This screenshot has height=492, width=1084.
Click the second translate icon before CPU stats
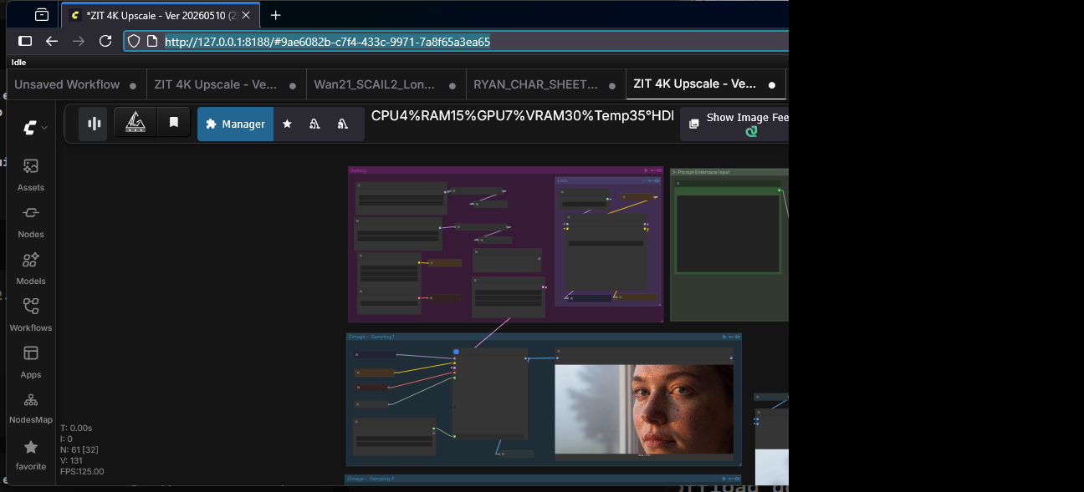point(342,124)
